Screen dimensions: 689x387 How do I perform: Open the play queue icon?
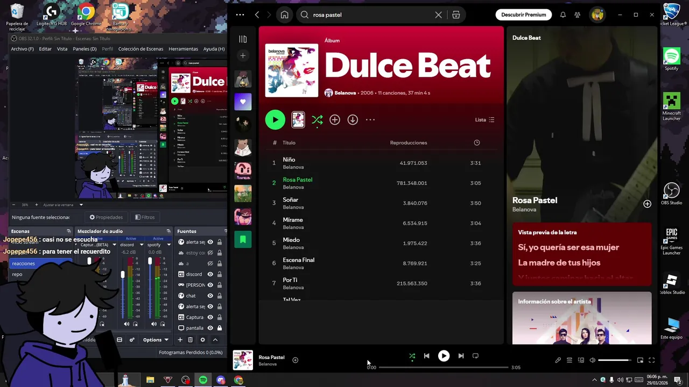[570, 360]
